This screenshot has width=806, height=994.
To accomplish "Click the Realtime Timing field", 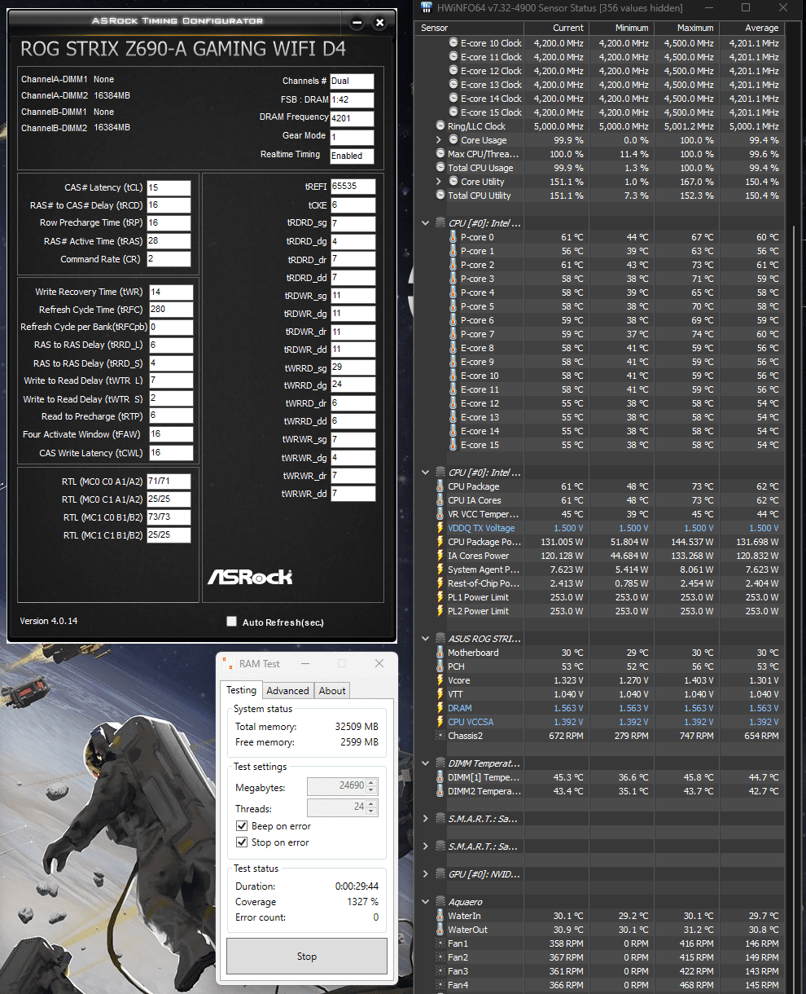I will pyautogui.click(x=352, y=155).
